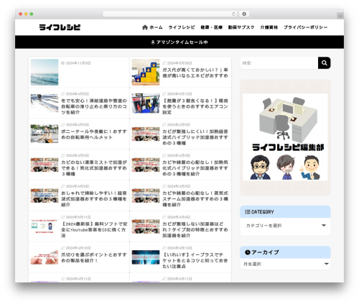Open article おしゃれで掃除しやすい！超音波式加湿器
The image size is (359, 304).
[94, 199]
